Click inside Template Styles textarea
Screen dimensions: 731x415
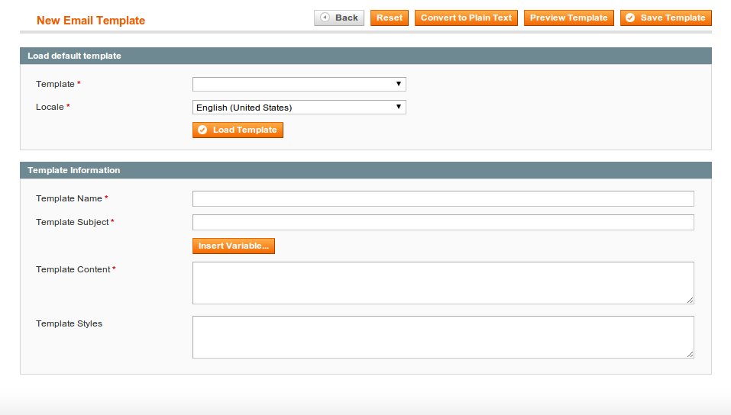pos(443,337)
